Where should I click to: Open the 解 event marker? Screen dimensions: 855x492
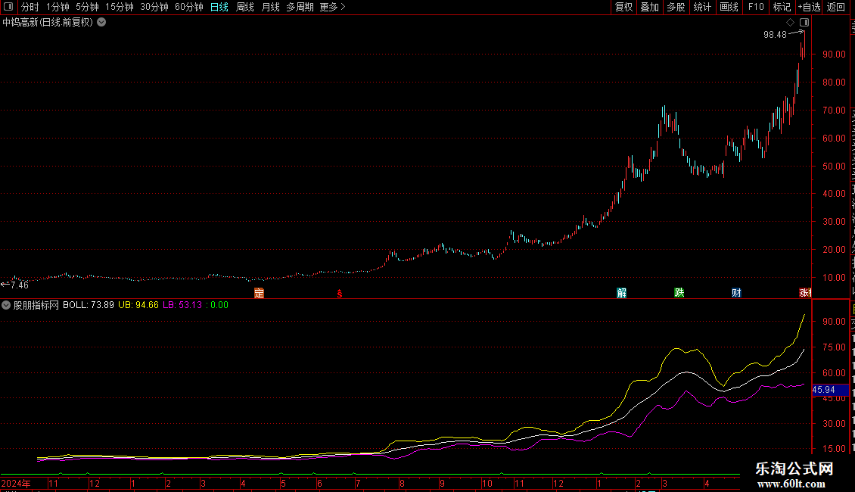pos(622,293)
